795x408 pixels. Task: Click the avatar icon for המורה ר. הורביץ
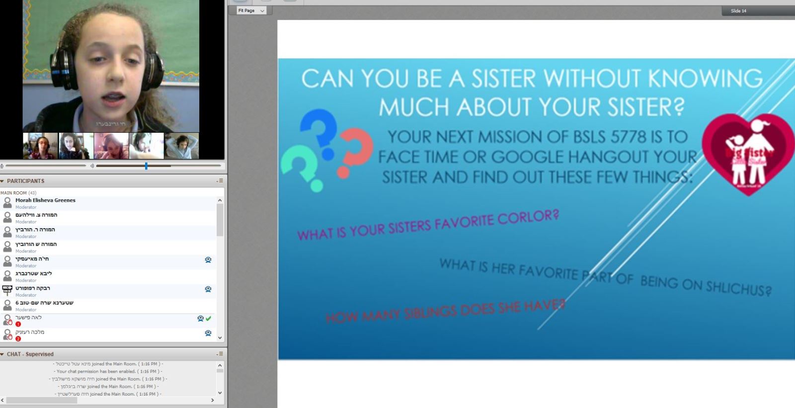(x=7, y=232)
